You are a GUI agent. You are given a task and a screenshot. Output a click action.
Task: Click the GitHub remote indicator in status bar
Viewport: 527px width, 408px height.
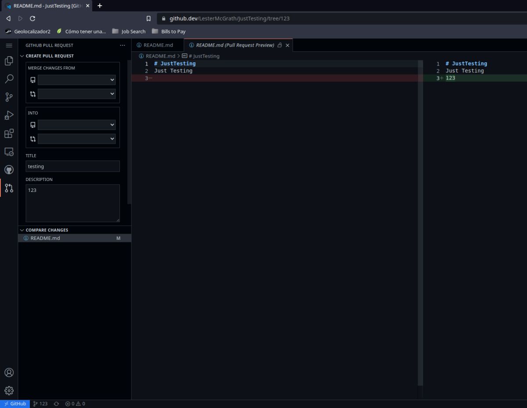click(15, 404)
